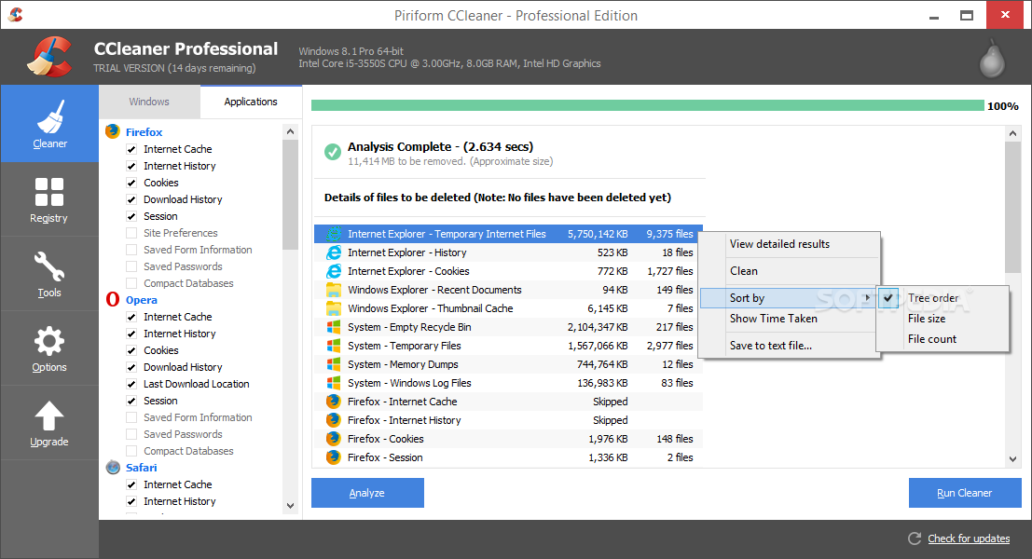The width and height of the screenshot is (1032, 559).
Task: Expand the Sort by submenu arrow
Action: point(868,298)
